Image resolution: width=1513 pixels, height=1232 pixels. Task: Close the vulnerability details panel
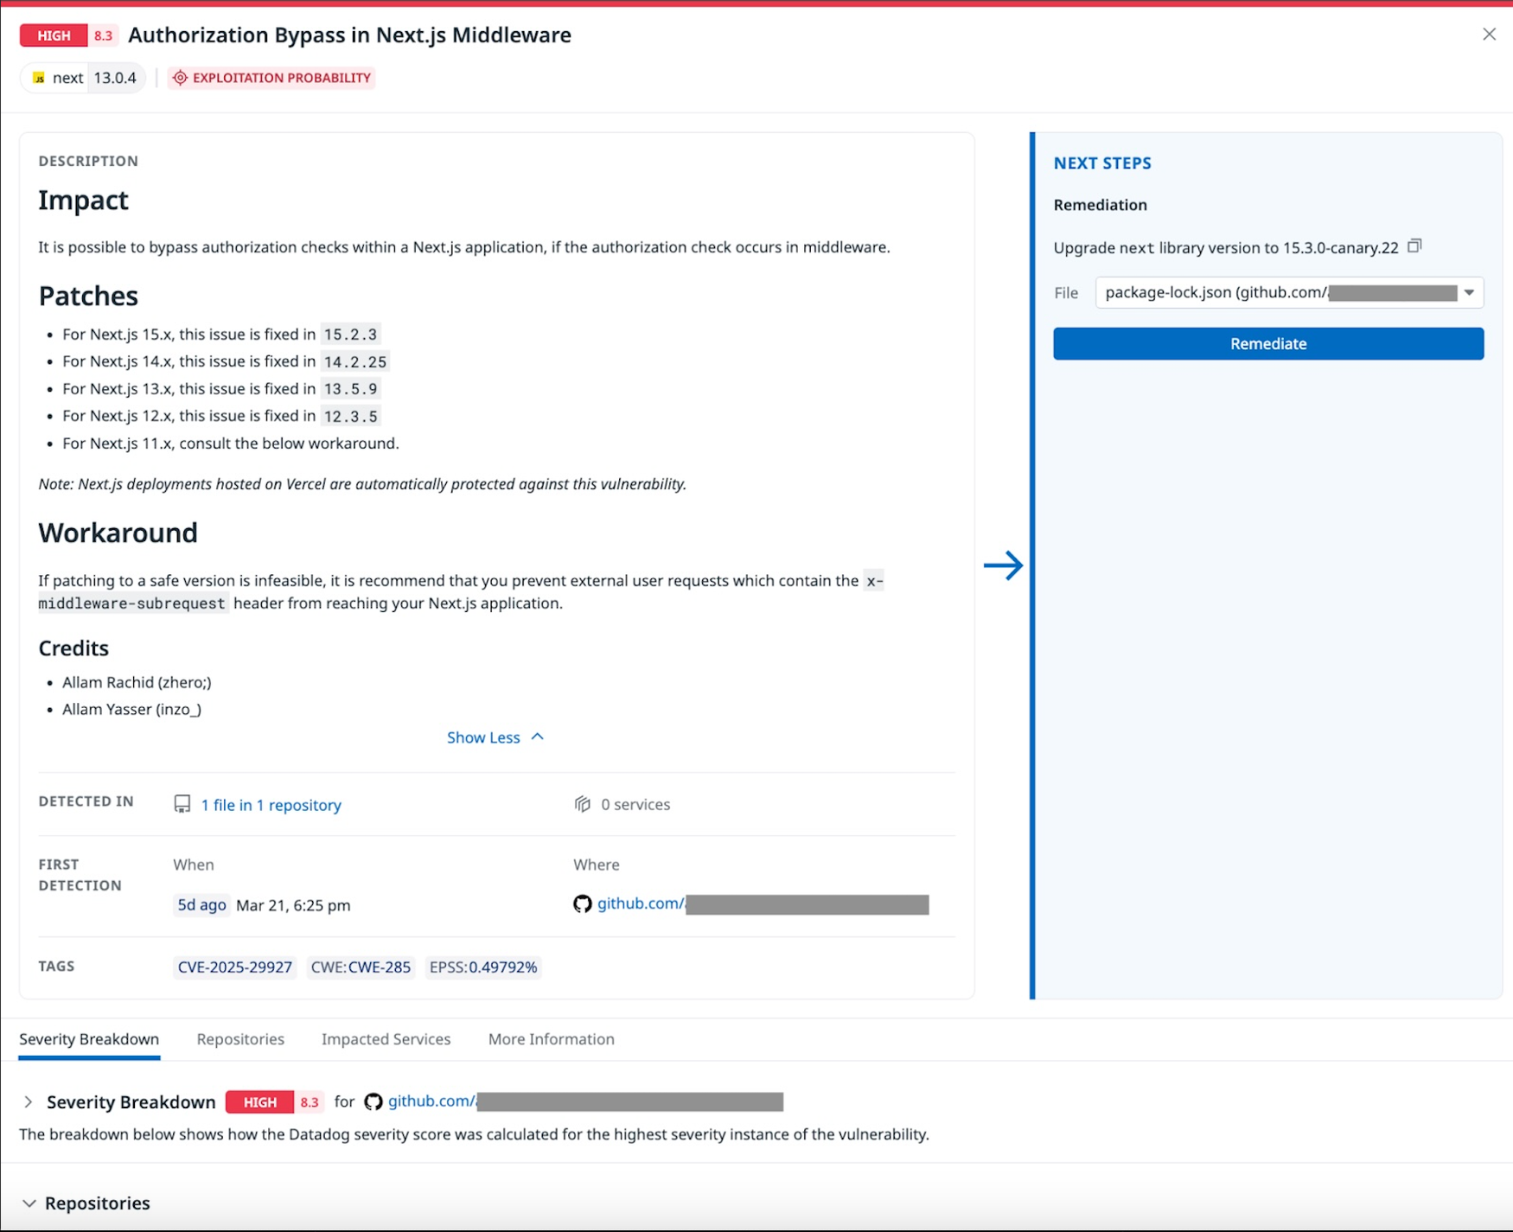[x=1488, y=35]
